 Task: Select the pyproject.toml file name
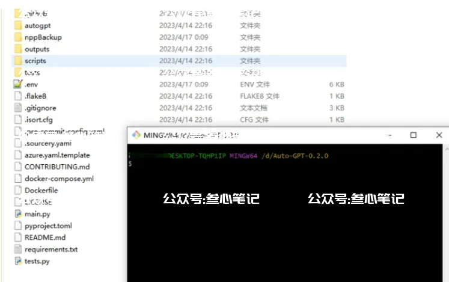click(x=48, y=226)
